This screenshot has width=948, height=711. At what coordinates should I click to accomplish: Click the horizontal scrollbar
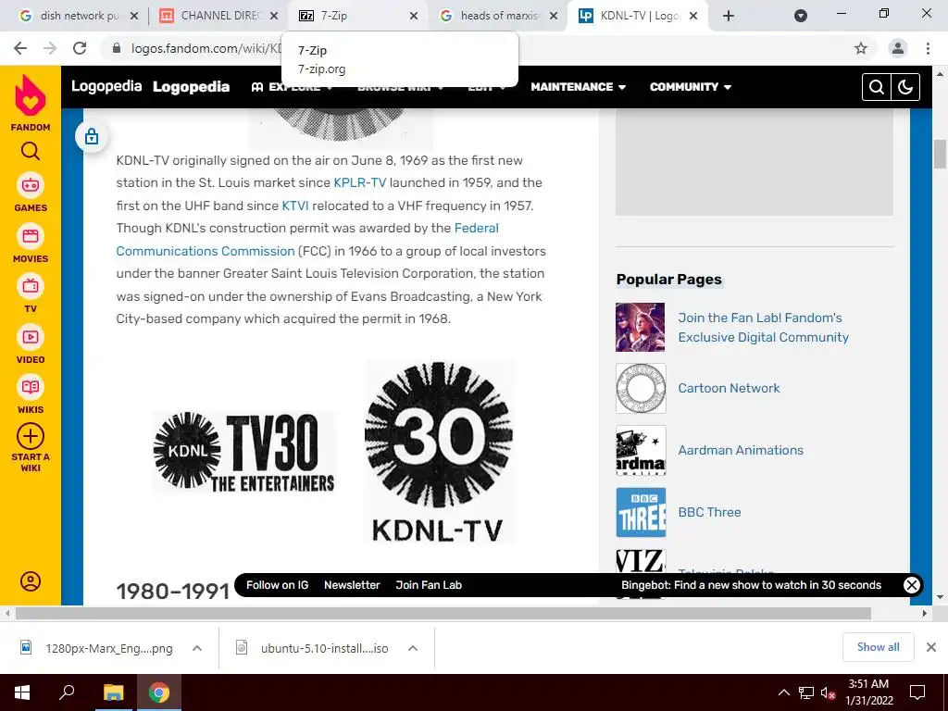443,613
